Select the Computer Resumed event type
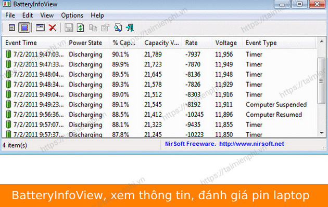 coord(274,115)
